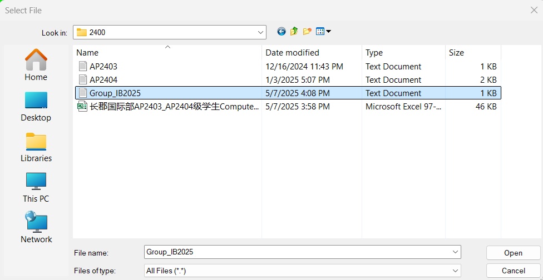
Task: Go back to last folder visited
Action: [281, 32]
